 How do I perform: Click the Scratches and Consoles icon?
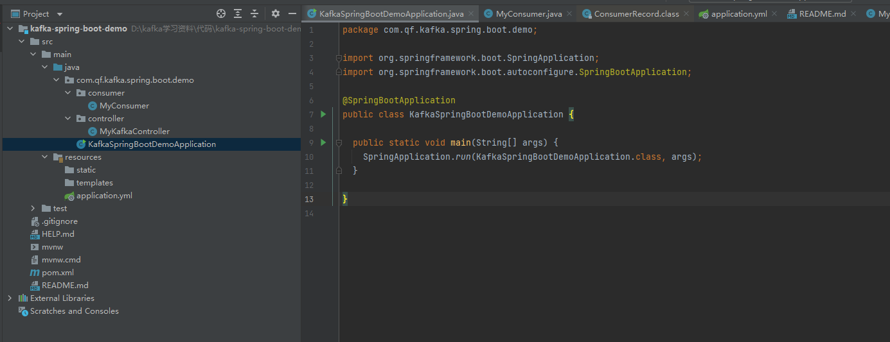point(23,311)
